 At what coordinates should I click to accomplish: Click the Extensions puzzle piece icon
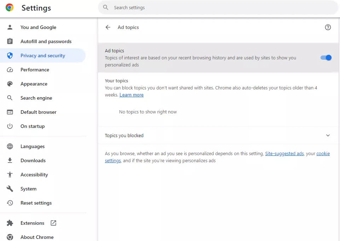coord(10,223)
